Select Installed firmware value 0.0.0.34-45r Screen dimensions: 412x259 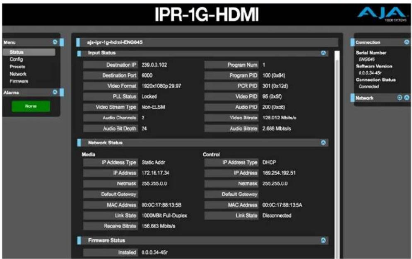[x=154, y=252]
